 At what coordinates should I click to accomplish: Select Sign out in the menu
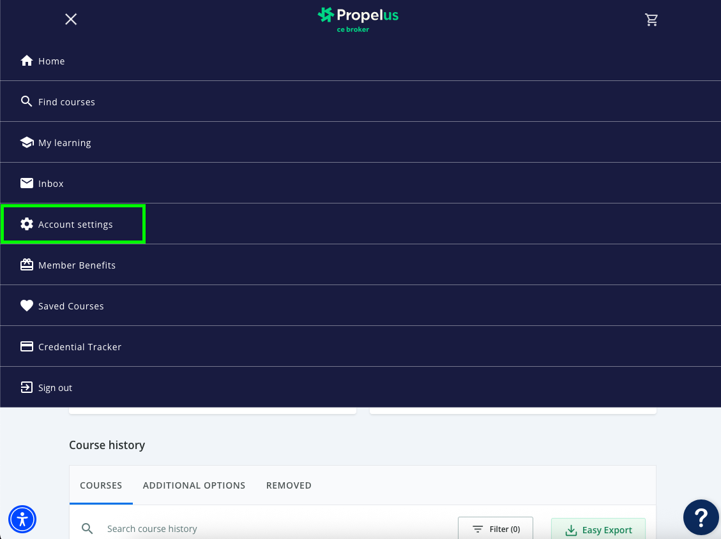55,388
